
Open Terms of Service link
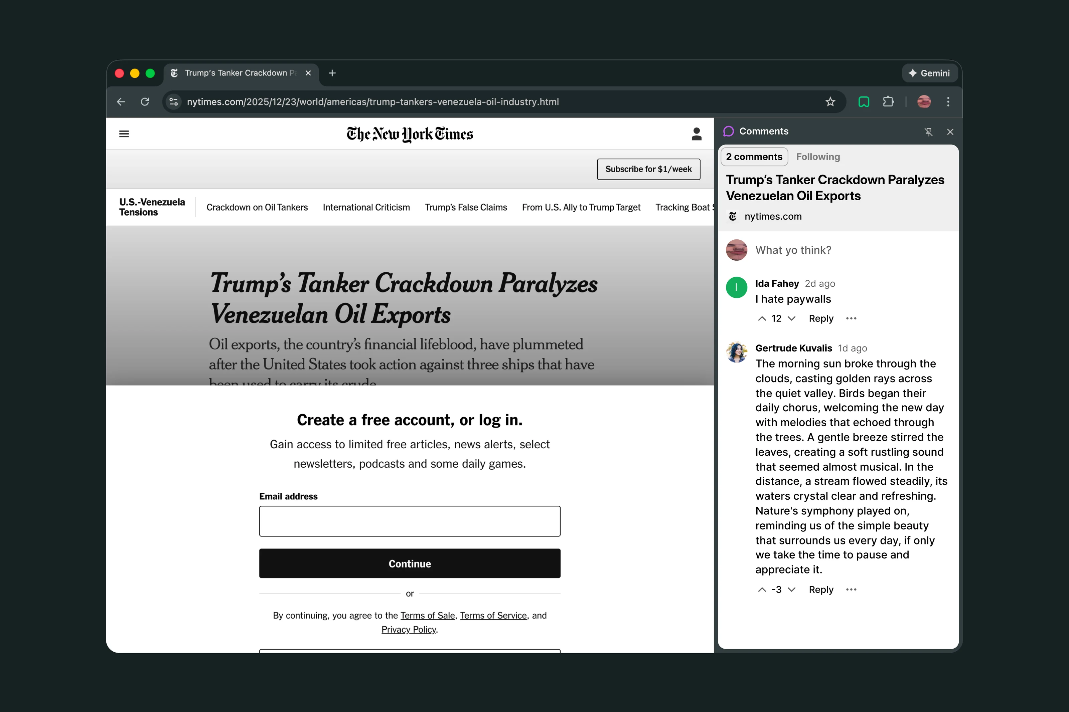493,616
